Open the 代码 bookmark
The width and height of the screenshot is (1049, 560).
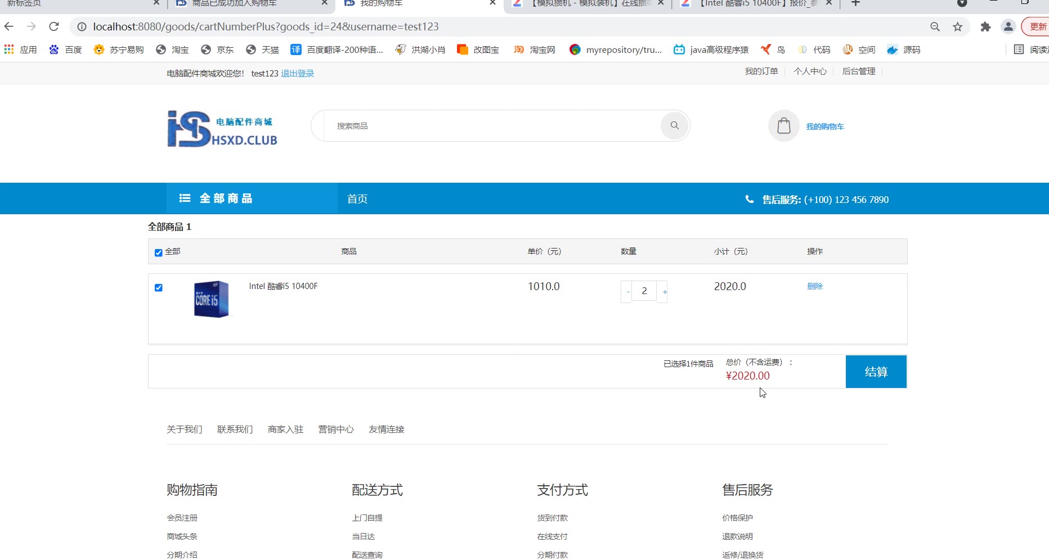[814, 49]
